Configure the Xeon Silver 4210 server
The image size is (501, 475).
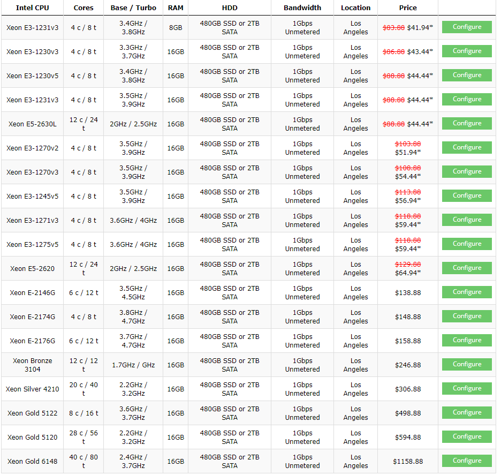[467, 388]
